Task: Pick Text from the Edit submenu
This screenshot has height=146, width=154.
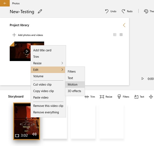Action: 75,78
